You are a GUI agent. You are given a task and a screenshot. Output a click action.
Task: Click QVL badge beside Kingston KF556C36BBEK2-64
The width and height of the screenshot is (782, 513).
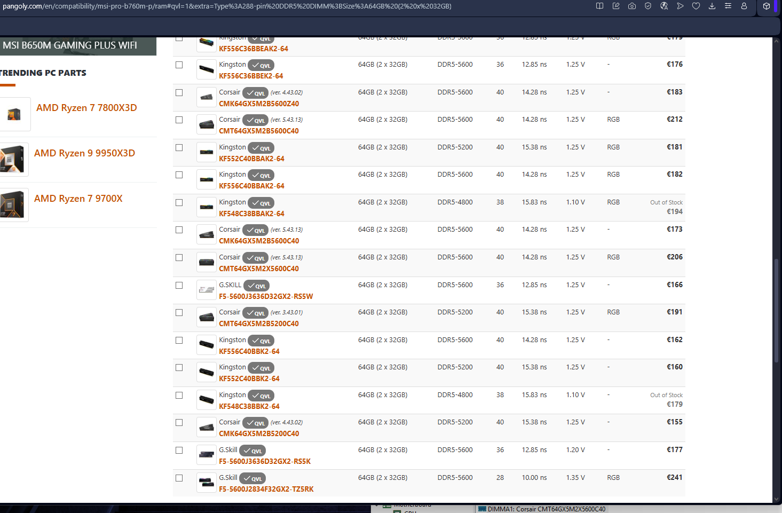click(261, 66)
